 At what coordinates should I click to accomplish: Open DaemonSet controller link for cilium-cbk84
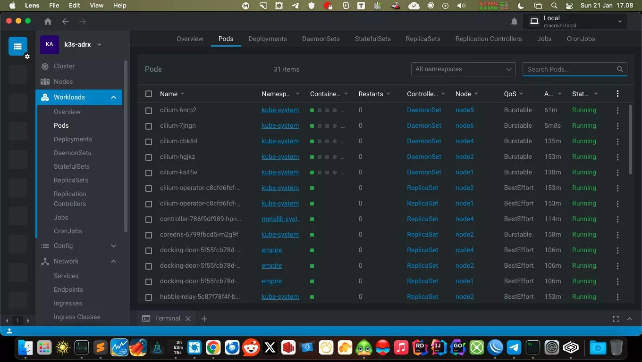click(424, 141)
